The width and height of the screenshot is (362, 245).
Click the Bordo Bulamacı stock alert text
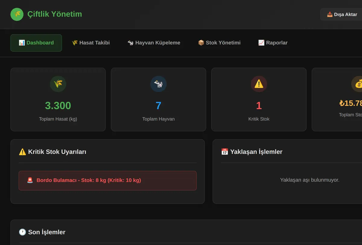point(89,180)
